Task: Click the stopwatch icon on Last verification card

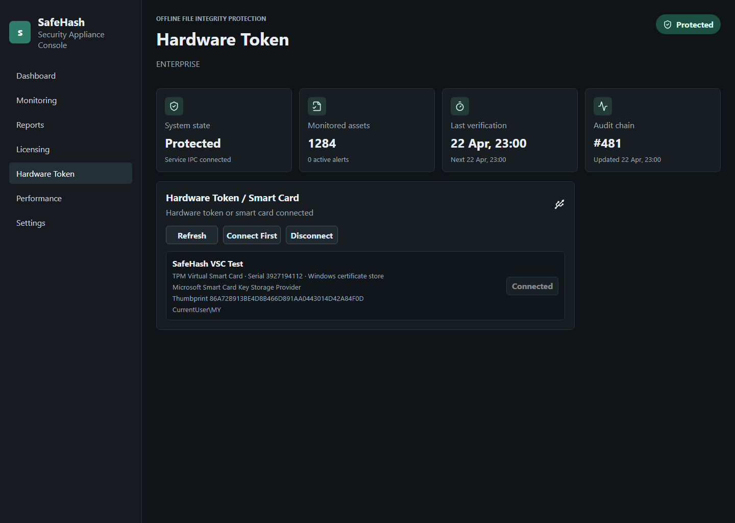Action: pos(460,106)
